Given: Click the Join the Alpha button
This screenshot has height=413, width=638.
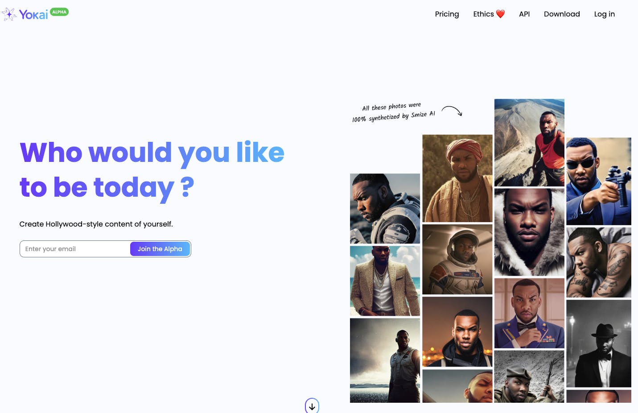Looking at the screenshot, I should click(160, 249).
